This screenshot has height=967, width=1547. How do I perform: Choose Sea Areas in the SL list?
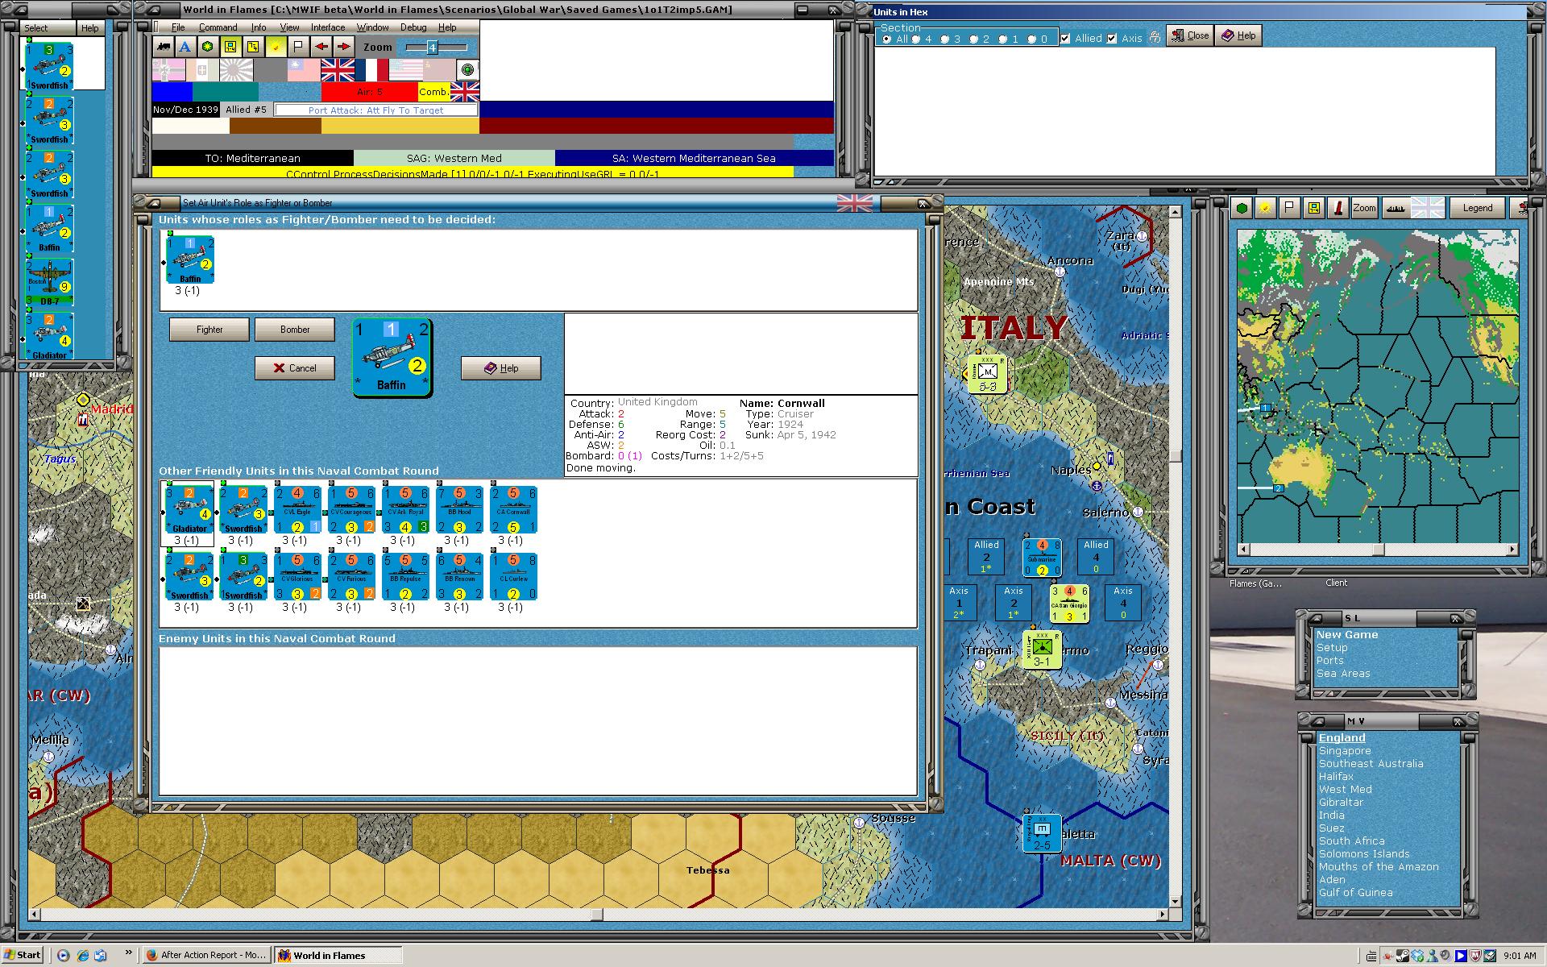click(x=1343, y=674)
